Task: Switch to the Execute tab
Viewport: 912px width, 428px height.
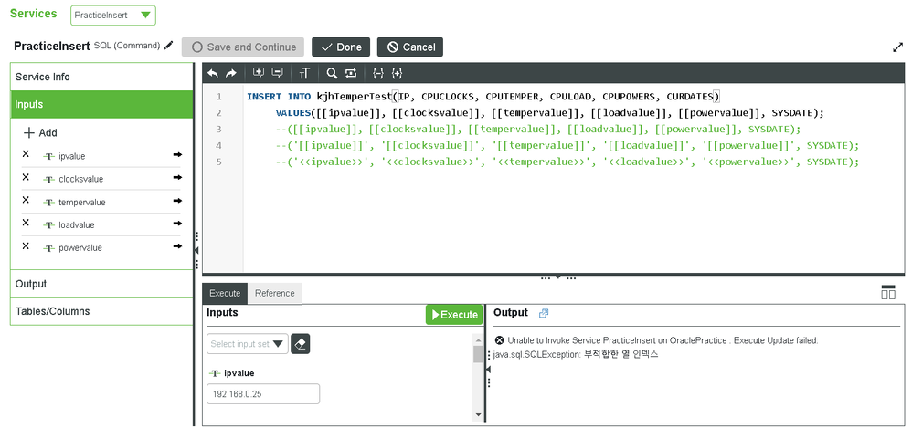Action: [x=225, y=293]
